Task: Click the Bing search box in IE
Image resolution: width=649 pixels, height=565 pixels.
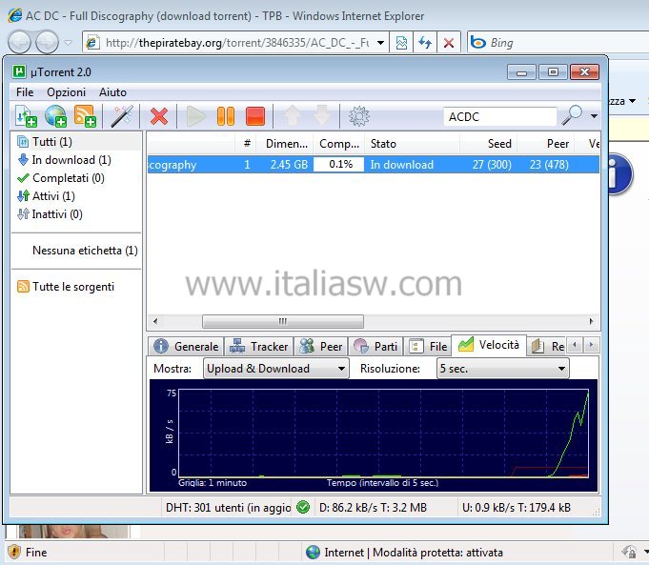Action: pos(558,43)
